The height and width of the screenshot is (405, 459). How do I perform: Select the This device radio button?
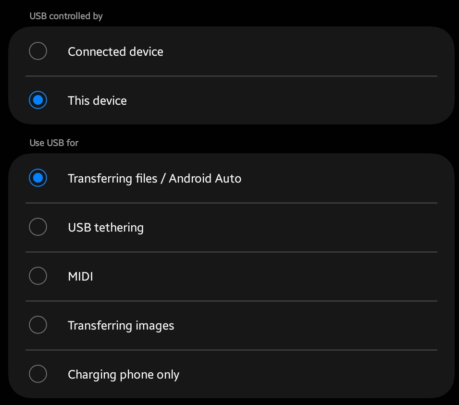pos(38,100)
